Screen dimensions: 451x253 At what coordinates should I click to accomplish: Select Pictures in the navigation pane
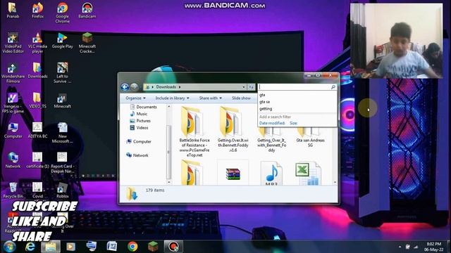[140, 121]
